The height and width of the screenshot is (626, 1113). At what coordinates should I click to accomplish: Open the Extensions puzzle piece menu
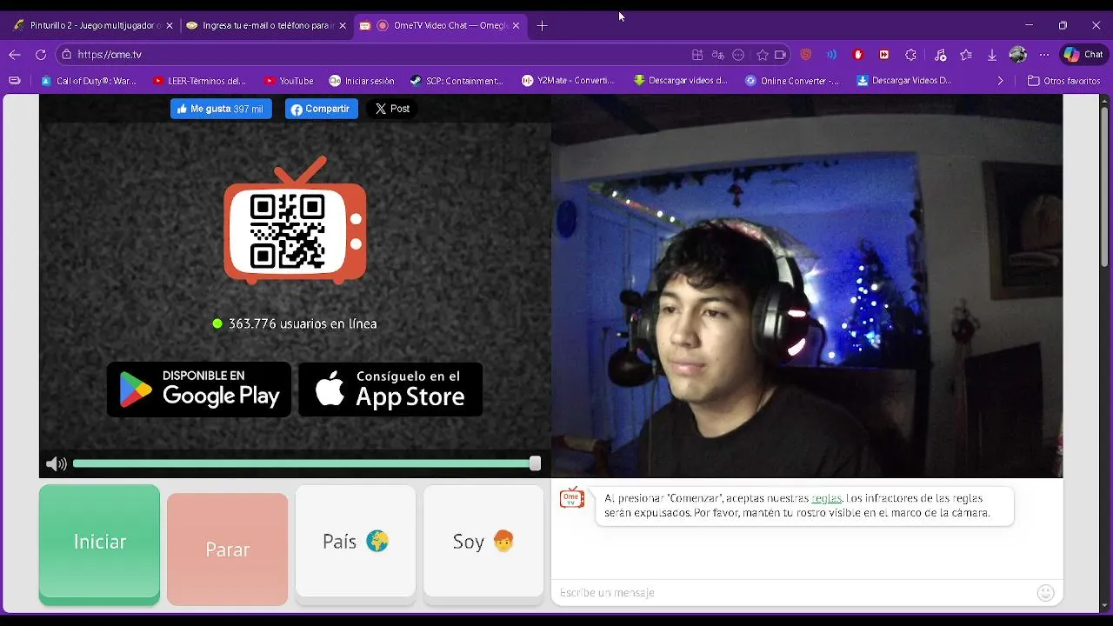pyautogui.click(x=911, y=55)
